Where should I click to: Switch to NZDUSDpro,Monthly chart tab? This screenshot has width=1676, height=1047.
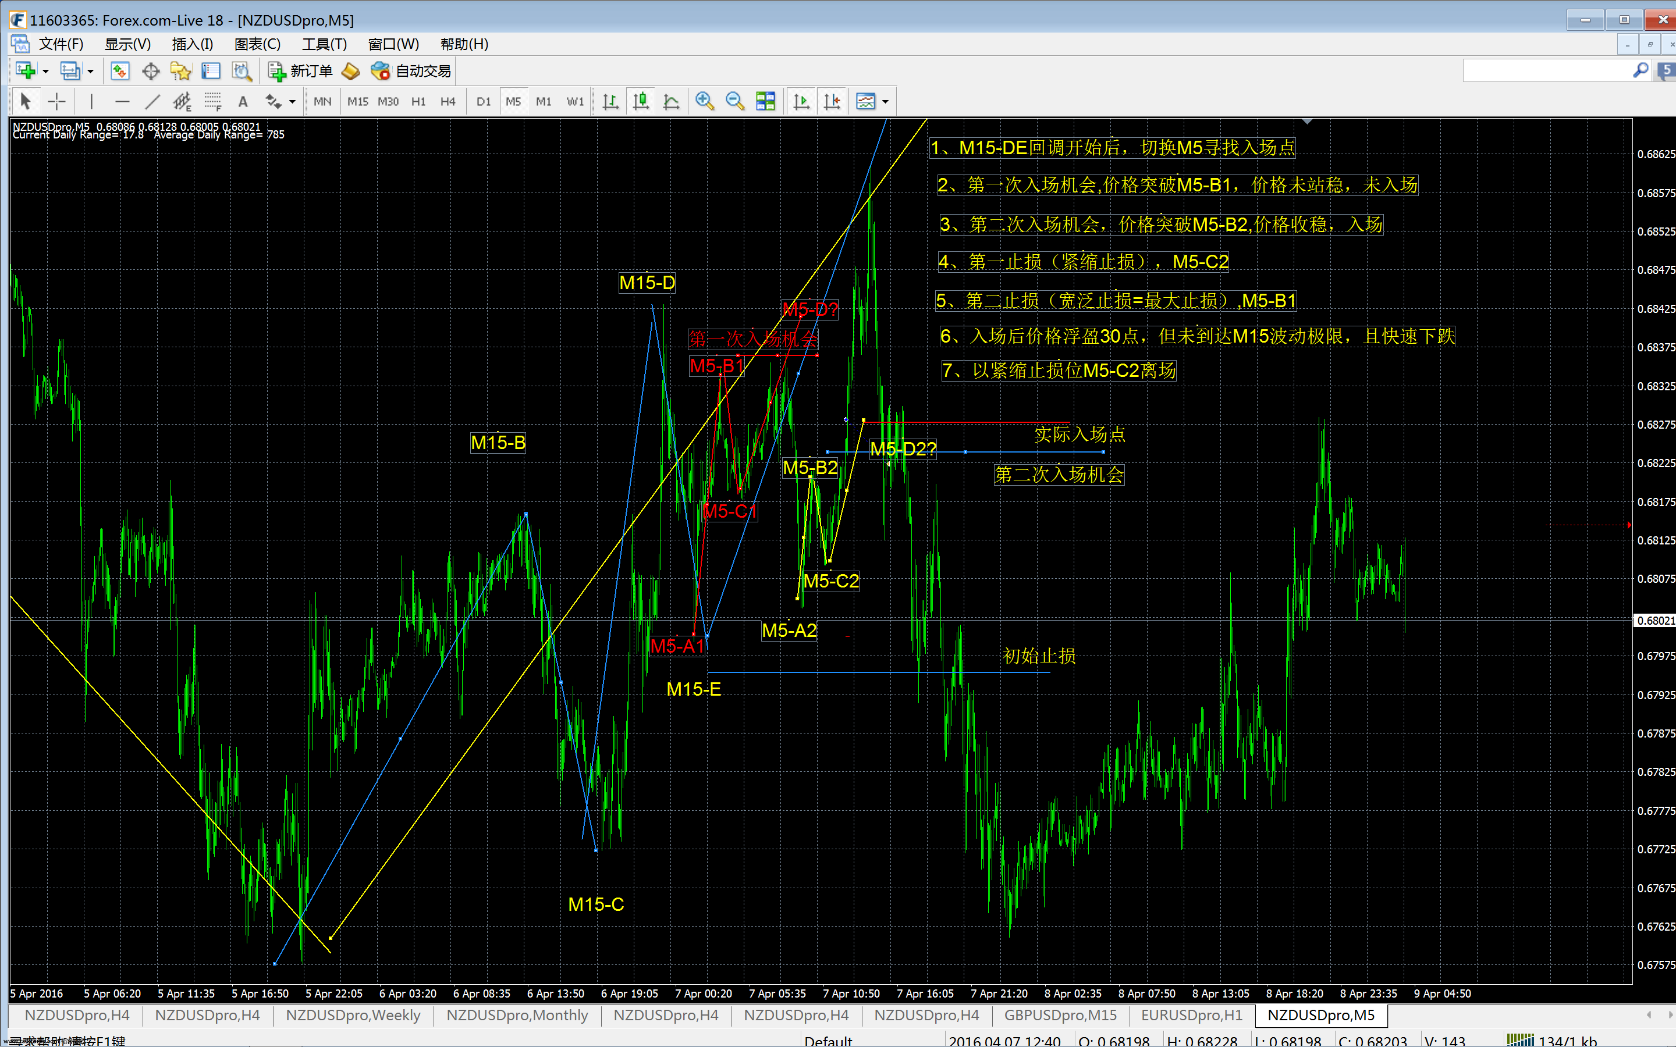click(x=517, y=1015)
